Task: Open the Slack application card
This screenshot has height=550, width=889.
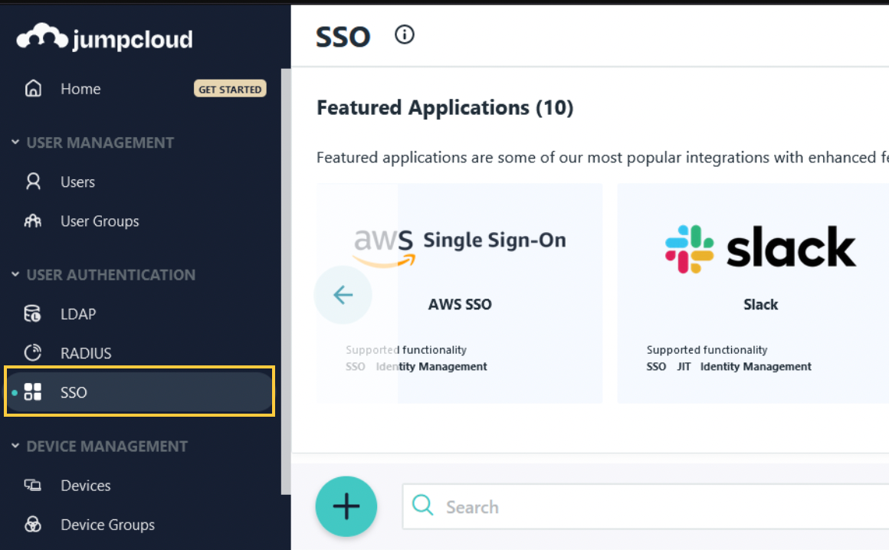Action: [x=753, y=293]
